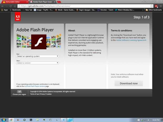Screen dimensions: 163x122
Task: Open the Image - TinyPic bookmark
Action: 43,10
